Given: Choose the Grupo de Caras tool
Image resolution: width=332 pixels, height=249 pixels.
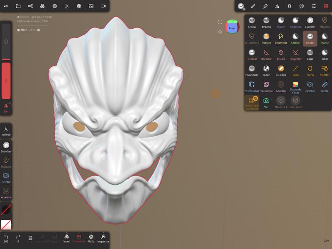Looking at the screenshot, I should click(x=295, y=88).
